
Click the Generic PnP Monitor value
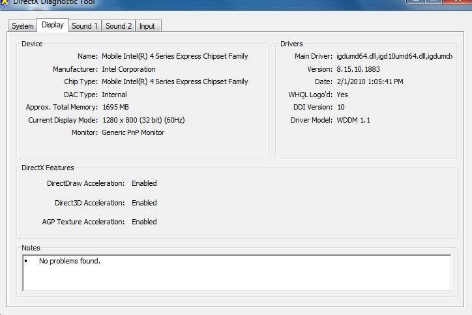[x=133, y=132]
